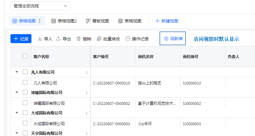Viewport: 255px width, 136px height.
Task: Tick the 坤曜国际有限公司 record row checkbox
Action: 25,103
